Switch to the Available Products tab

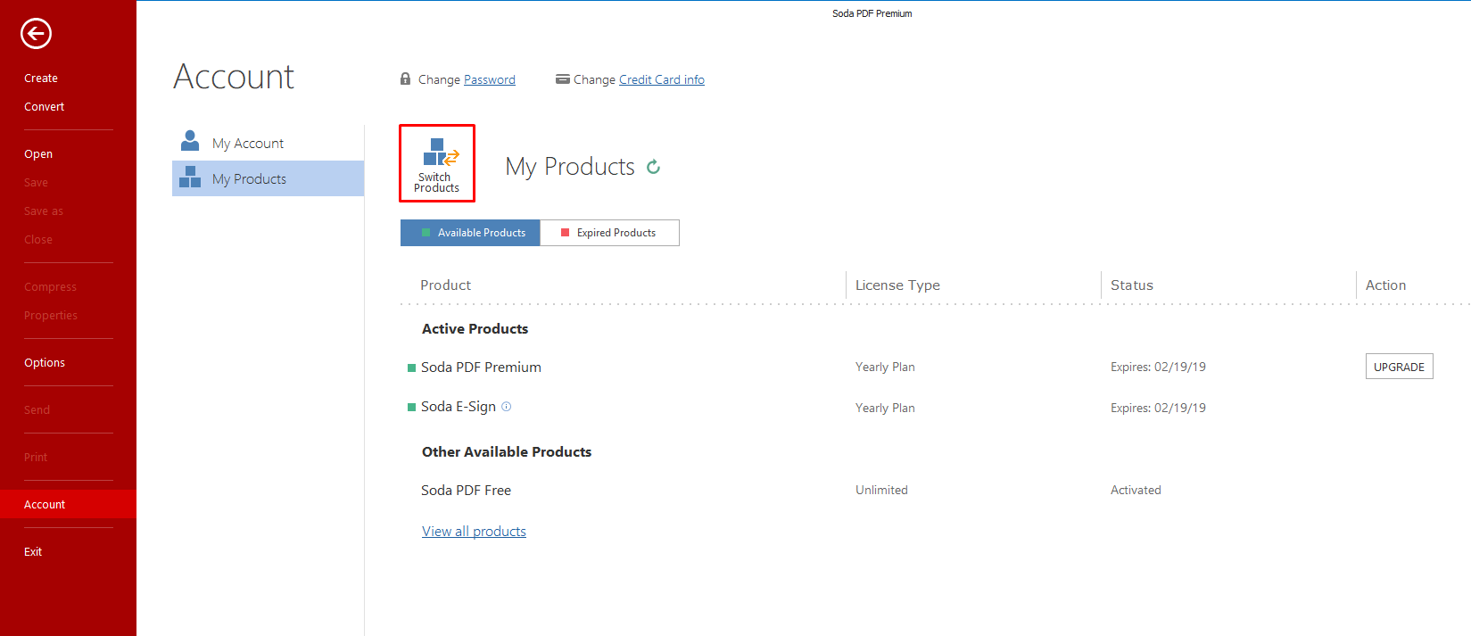coord(470,233)
